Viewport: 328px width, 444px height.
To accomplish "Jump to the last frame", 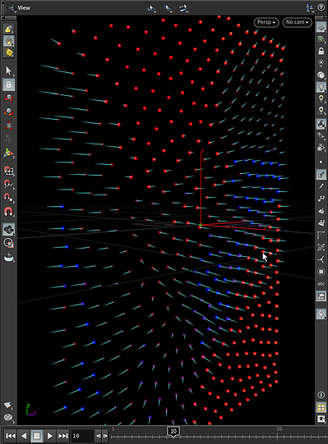I will tap(62, 436).
